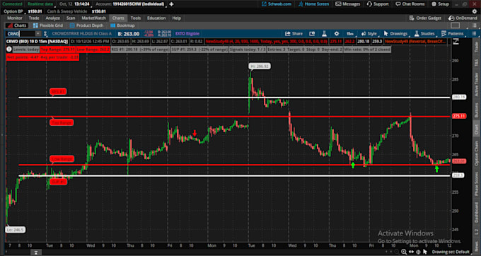
Task: Switch to the Trade tab
Action: (34, 18)
